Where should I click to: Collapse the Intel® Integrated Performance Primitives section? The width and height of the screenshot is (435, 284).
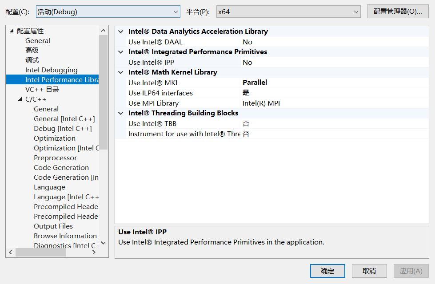[x=120, y=51]
